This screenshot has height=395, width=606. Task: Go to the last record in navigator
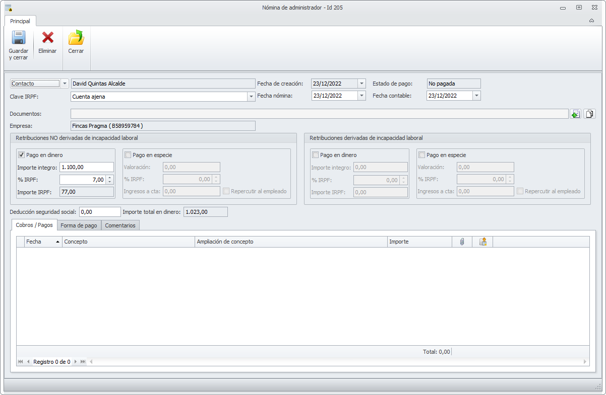click(x=83, y=362)
